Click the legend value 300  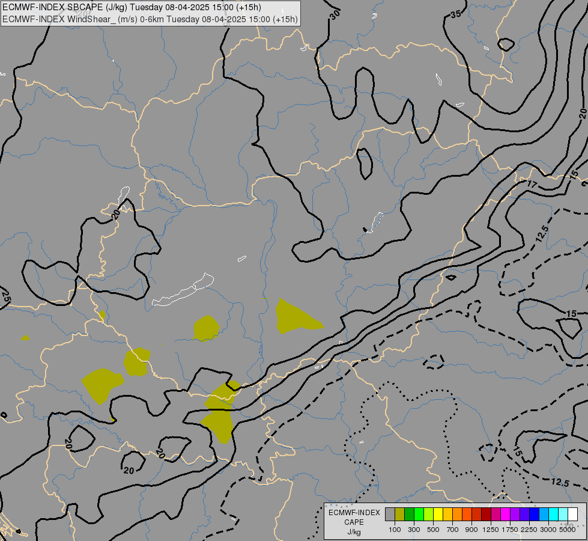click(414, 530)
